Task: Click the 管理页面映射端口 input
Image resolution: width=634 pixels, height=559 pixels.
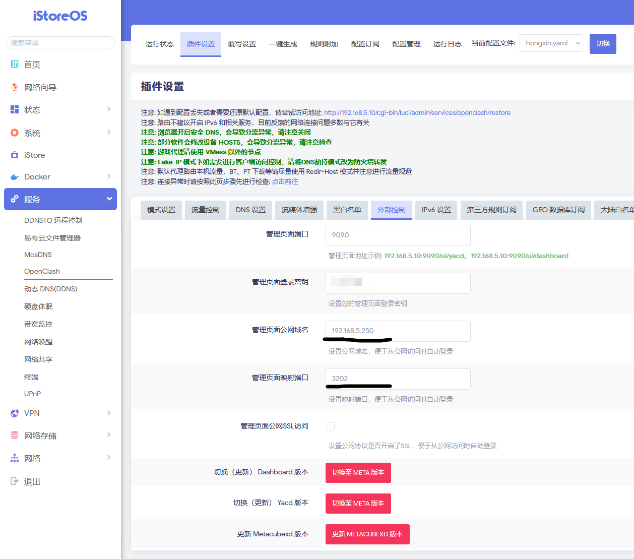Action: click(398, 379)
